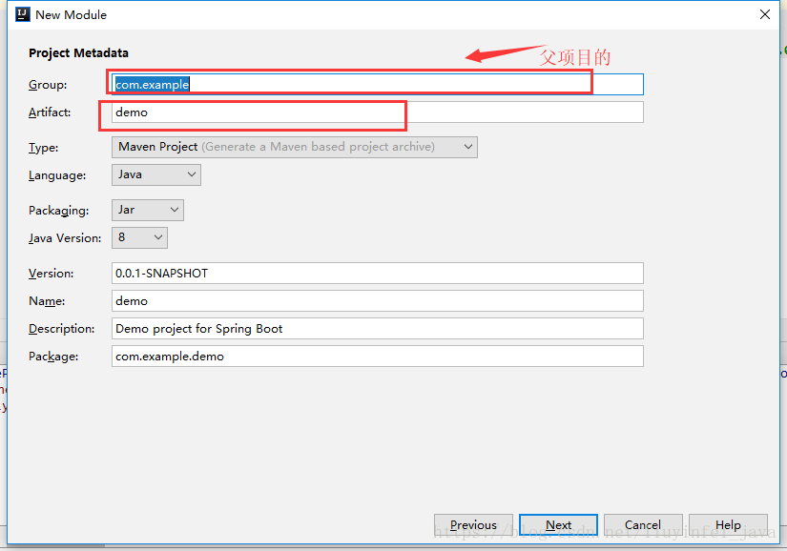
Task: Click the Version label
Action: pyautogui.click(x=52, y=274)
